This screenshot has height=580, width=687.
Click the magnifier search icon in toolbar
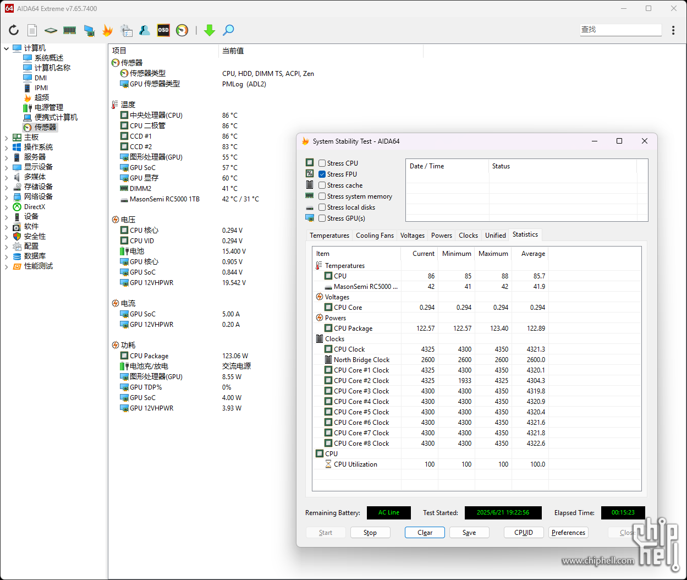[x=228, y=30]
